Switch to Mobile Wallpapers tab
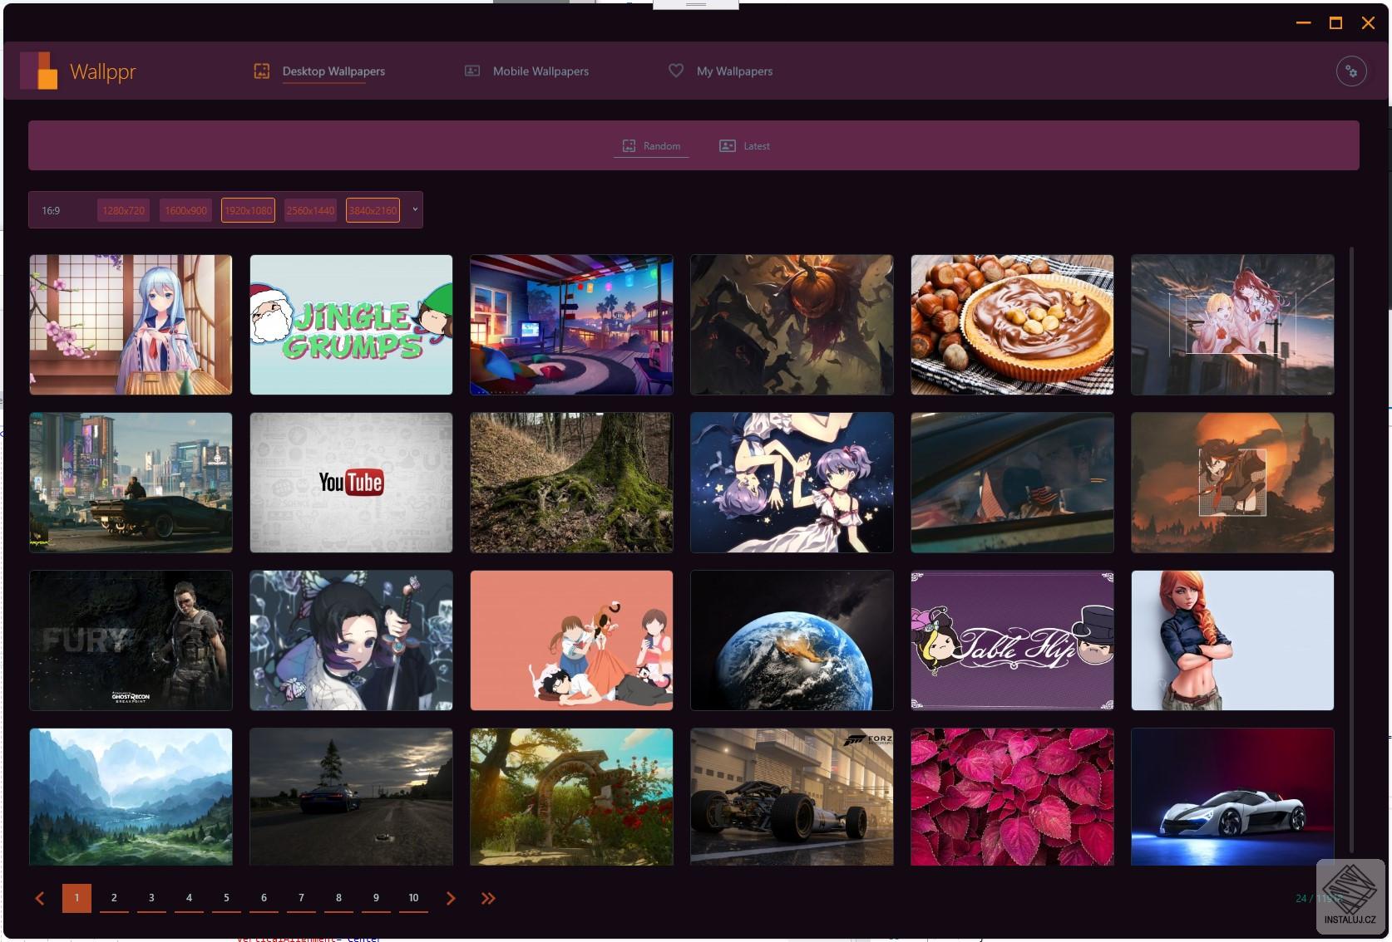Image resolution: width=1392 pixels, height=942 pixels. coord(541,71)
